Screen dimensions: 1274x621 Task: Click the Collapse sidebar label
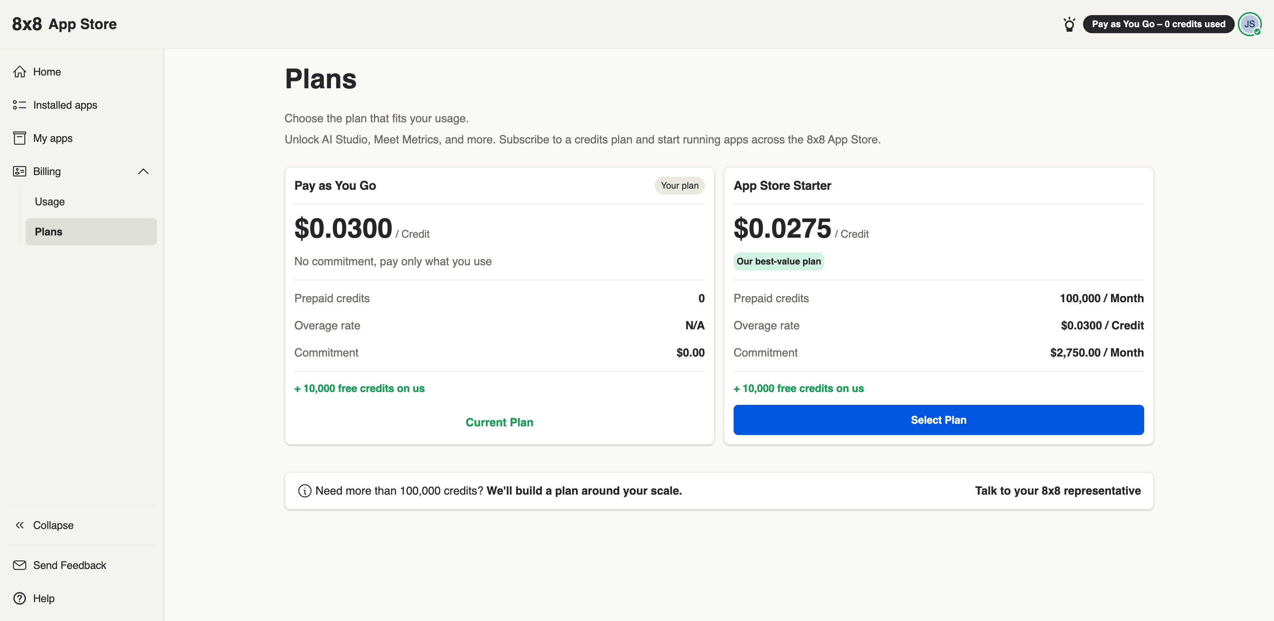point(54,525)
